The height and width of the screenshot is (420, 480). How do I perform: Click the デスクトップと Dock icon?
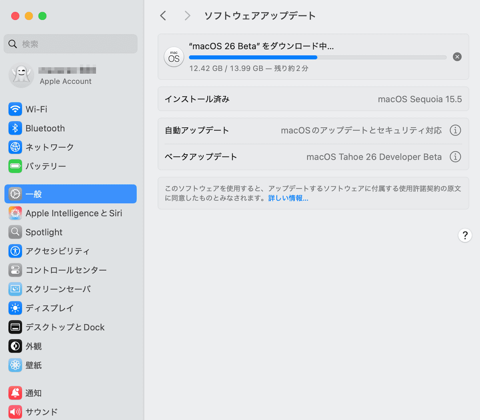[15, 327]
